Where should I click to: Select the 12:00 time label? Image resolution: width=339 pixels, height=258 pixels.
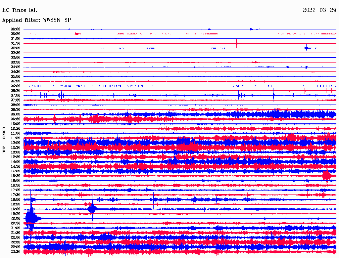16,143
